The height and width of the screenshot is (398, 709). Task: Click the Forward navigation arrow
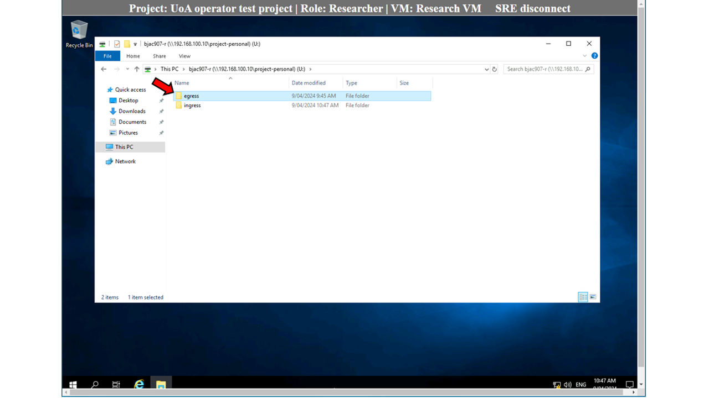tap(116, 69)
